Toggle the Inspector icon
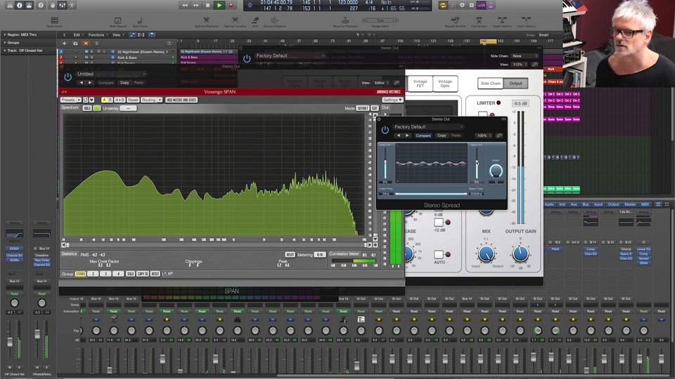The height and width of the screenshot is (379, 675). coord(20,5)
